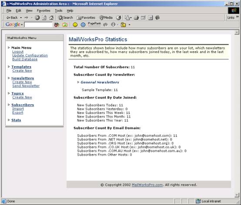This screenshot has height=205, width=241.
Task: Expand the Links toolbar chevron
Action: coord(238,17)
